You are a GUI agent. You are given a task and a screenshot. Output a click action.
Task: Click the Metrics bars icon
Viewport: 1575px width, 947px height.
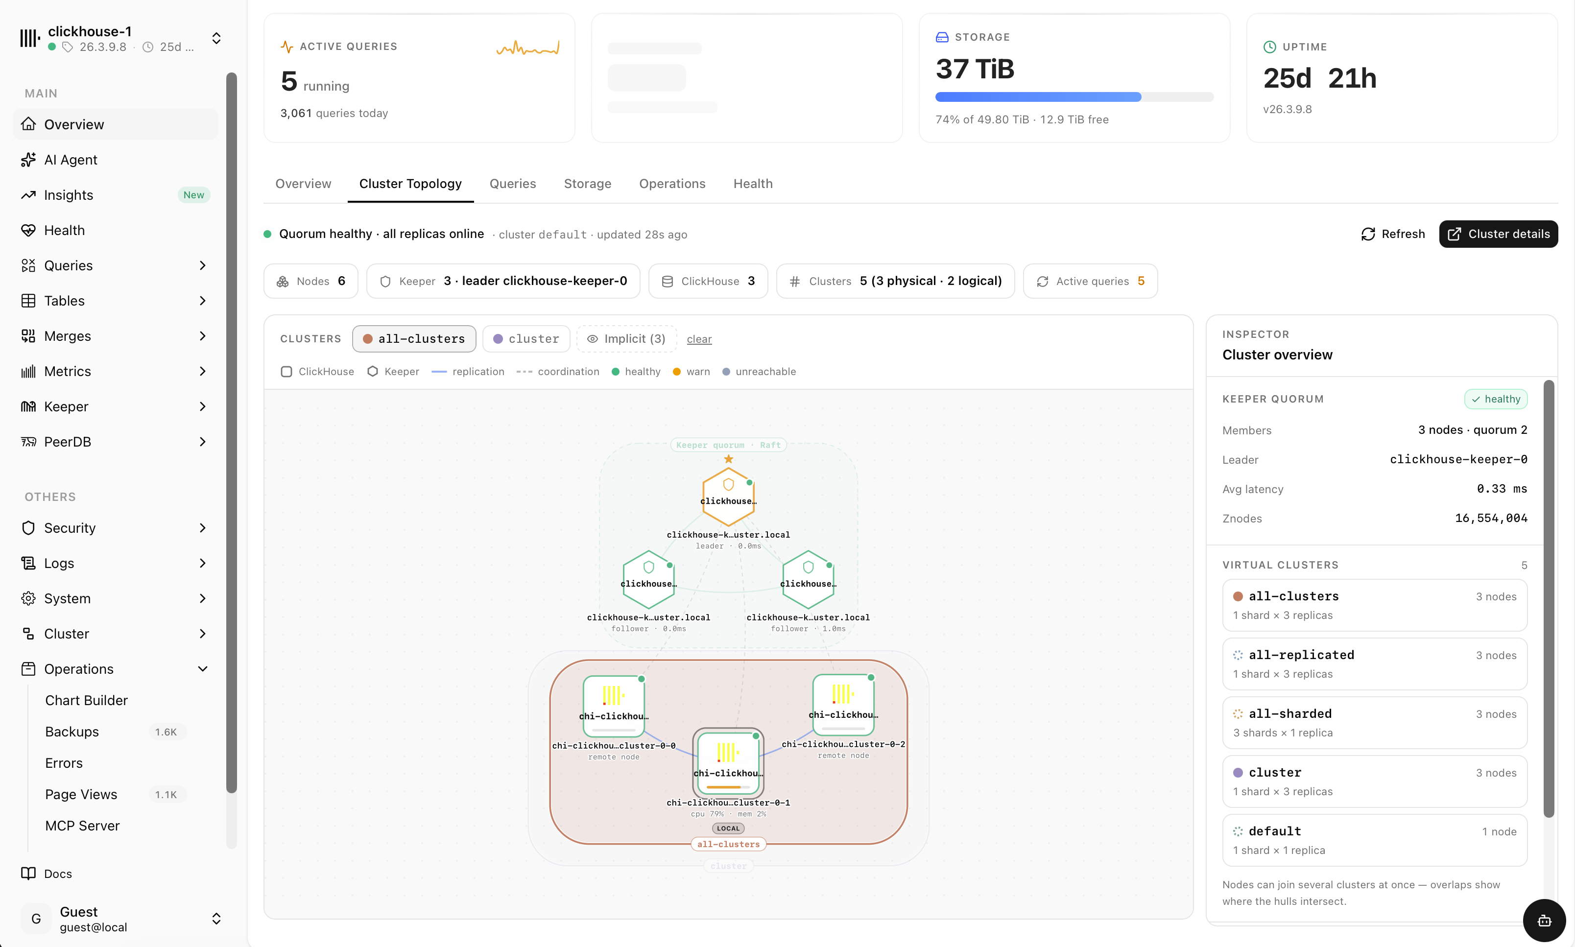pyautogui.click(x=28, y=371)
